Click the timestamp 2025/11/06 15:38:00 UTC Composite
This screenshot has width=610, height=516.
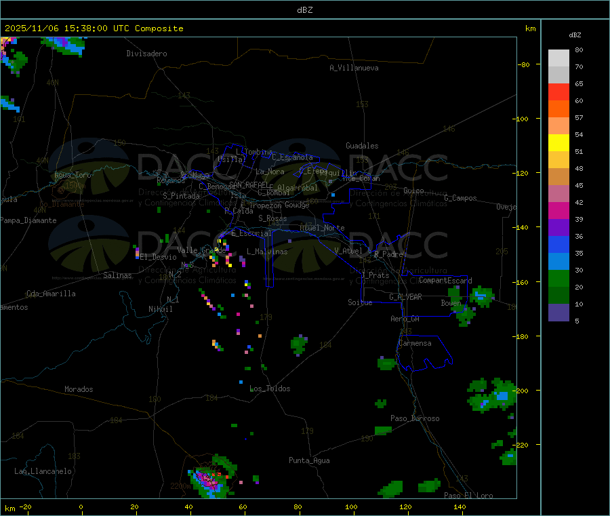[x=94, y=28]
